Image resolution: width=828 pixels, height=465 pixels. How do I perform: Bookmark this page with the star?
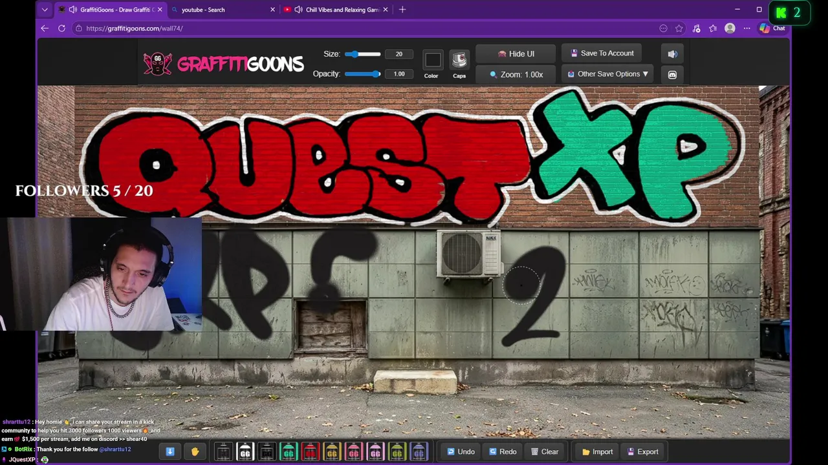[x=679, y=28]
